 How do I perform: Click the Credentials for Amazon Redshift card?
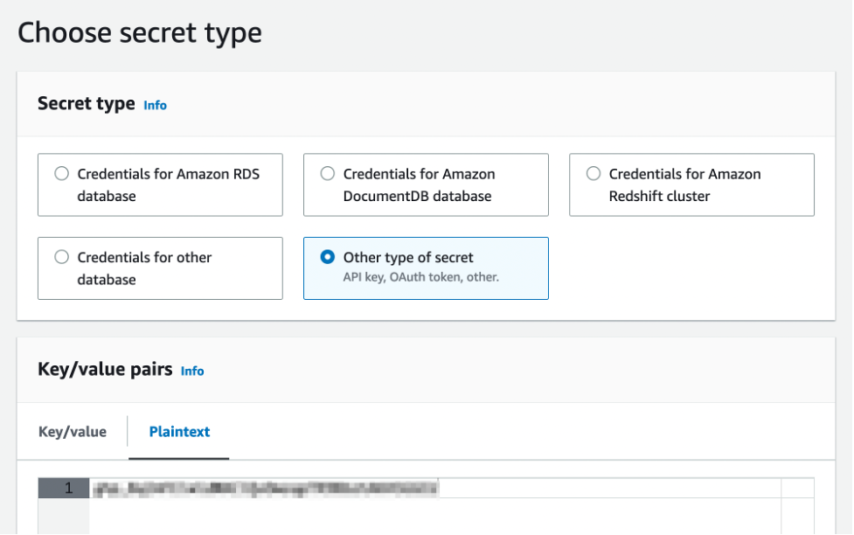(691, 184)
